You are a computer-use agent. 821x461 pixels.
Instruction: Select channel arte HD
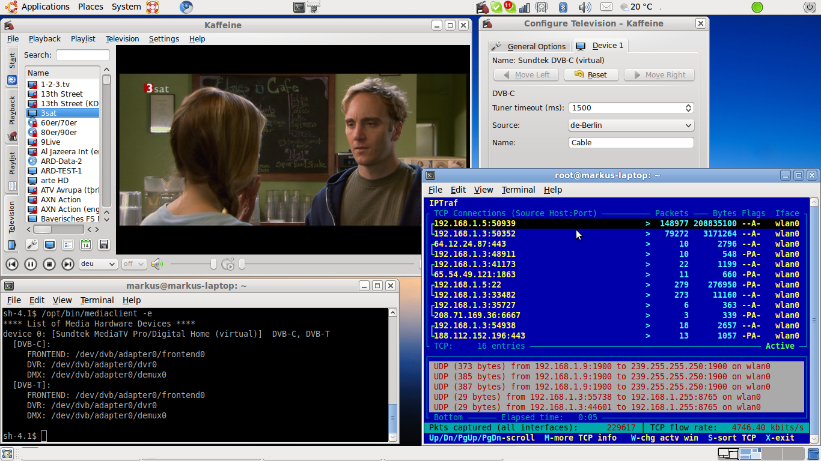[x=63, y=180]
